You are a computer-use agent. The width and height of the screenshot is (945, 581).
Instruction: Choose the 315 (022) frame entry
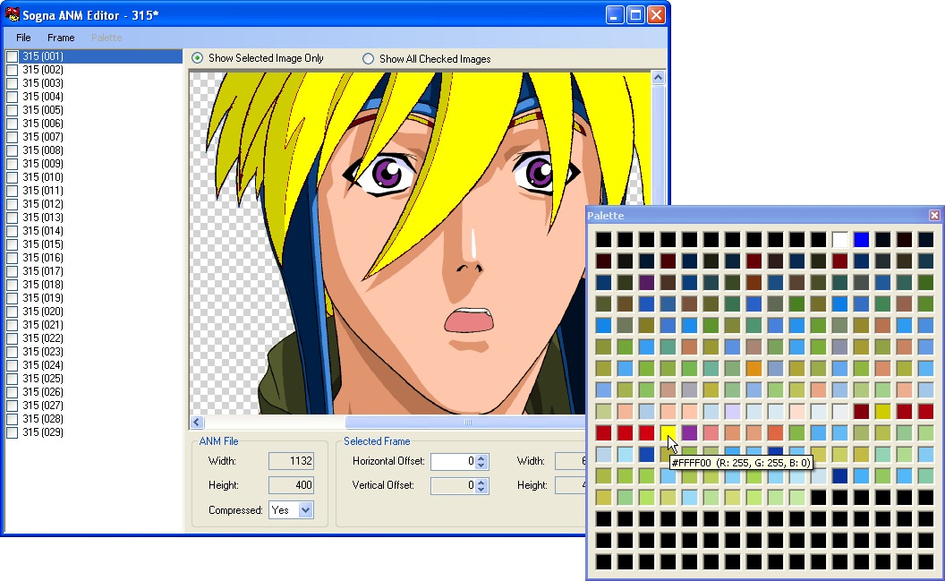click(43, 338)
